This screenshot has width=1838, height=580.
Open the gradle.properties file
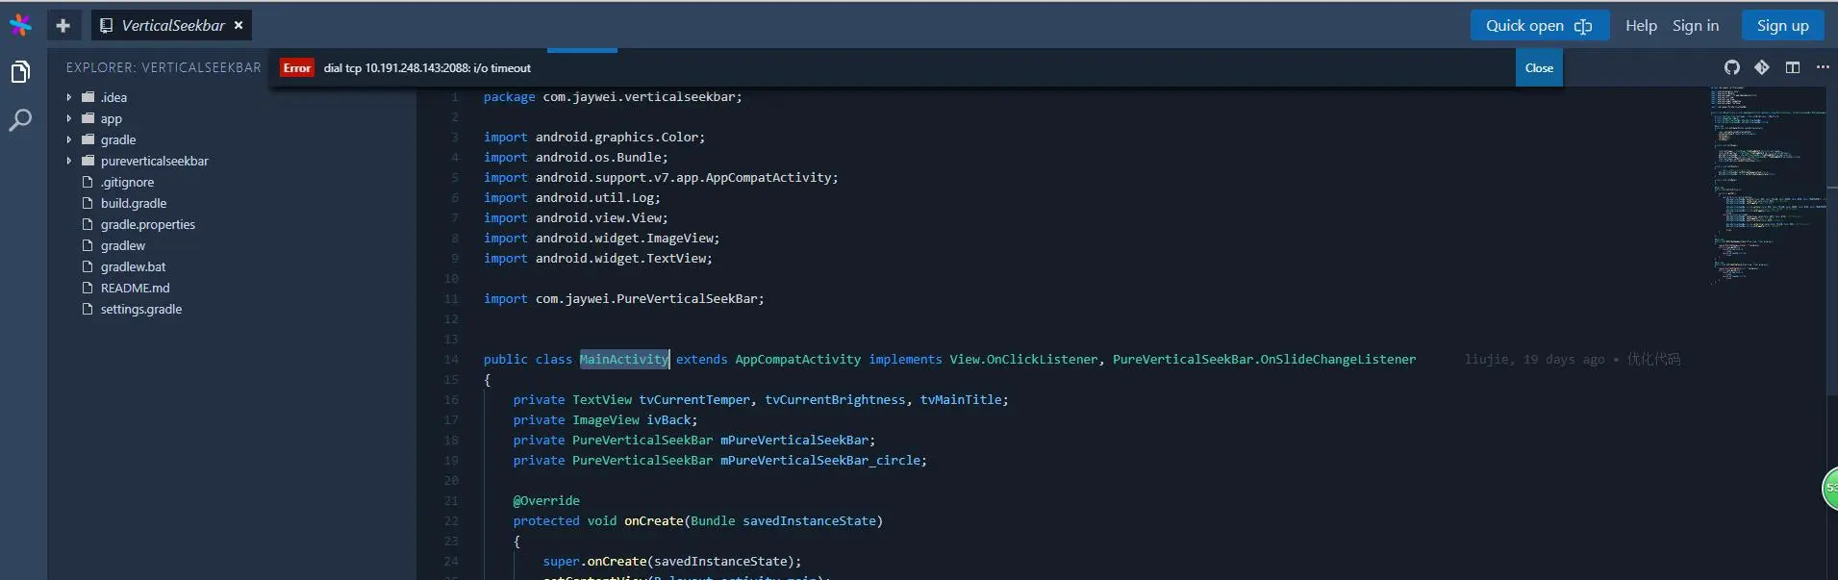(148, 225)
